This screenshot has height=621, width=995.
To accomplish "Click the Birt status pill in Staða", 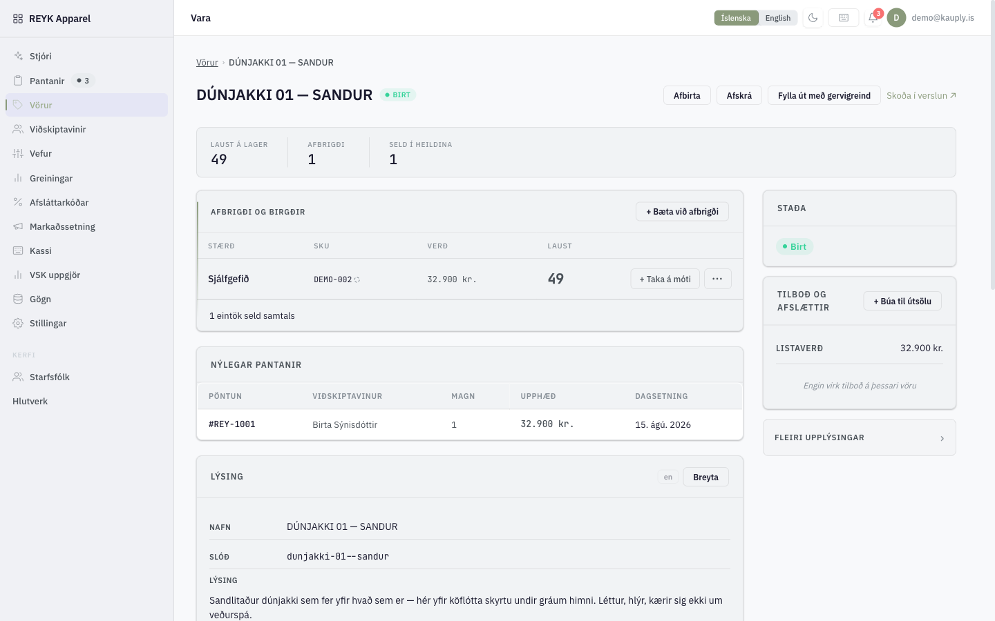I will point(795,246).
